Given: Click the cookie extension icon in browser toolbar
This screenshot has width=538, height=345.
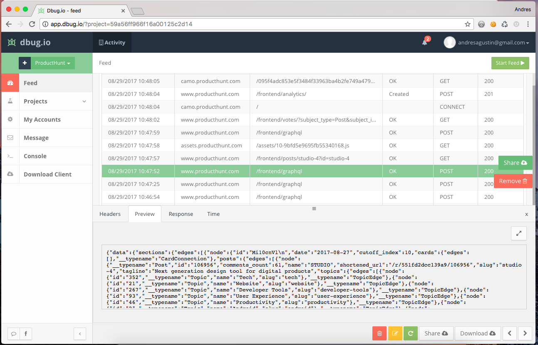Looking at the screenshot, I should [x=493, y=24].
